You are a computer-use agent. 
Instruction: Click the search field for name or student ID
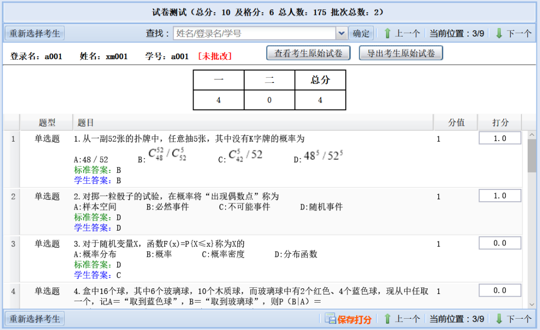pyautogui.click(x=255, y=33)
